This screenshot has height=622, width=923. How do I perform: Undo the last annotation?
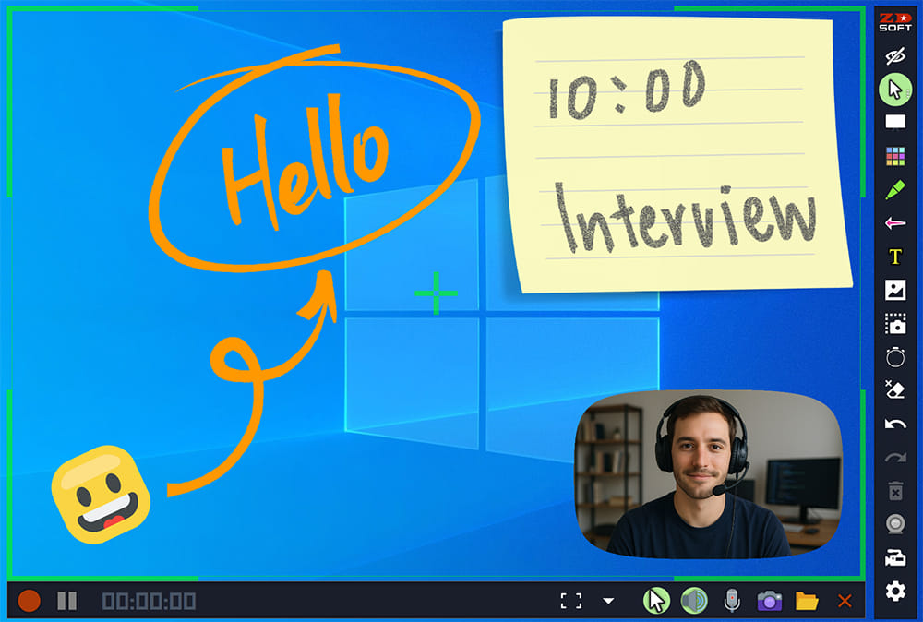[x=894, y=424]
